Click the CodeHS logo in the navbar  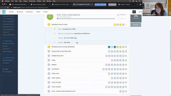(x=4, y=12)
